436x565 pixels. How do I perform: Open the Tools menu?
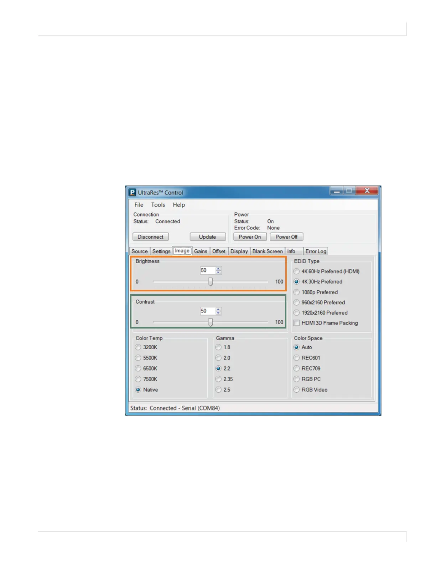coord(158,205)
